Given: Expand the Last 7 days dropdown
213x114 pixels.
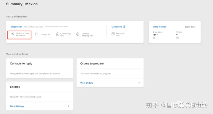Looking at the screenshot, I should click(191, 27).
